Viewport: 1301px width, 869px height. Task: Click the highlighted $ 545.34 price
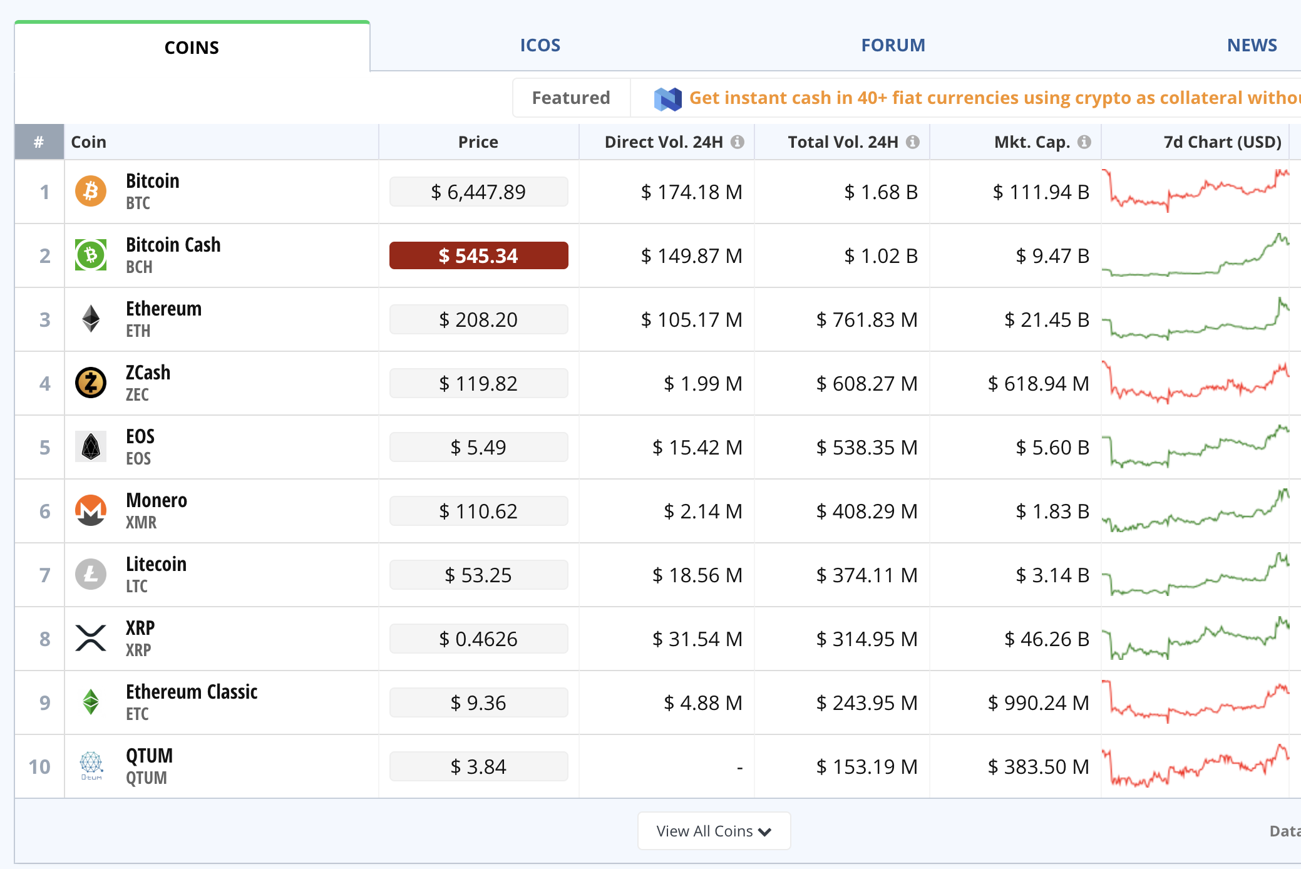point(478,255)
